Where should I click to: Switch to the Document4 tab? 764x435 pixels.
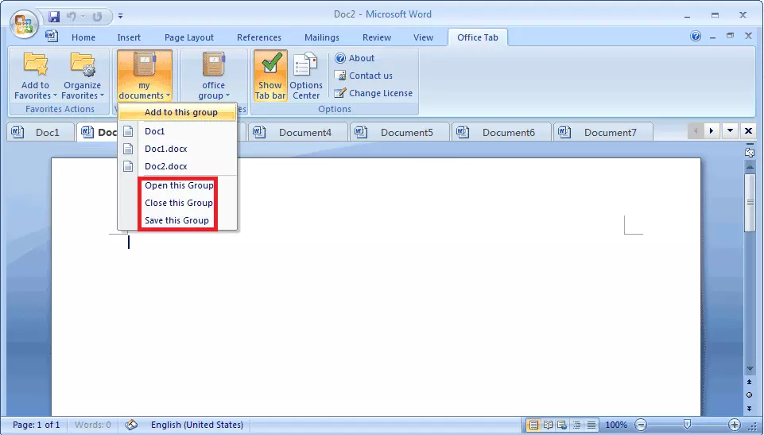tap(297, 133)
